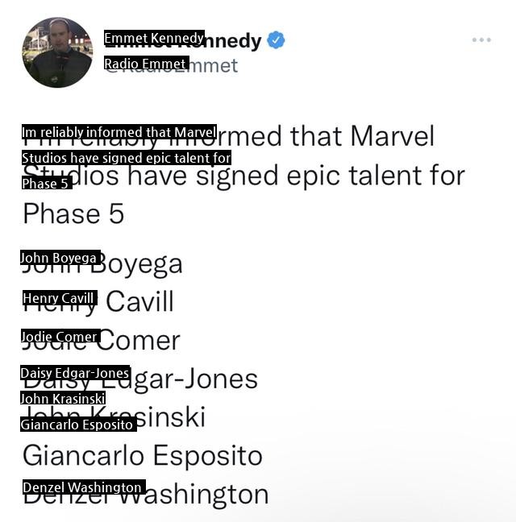Click black caption label "Im reliably informed that Marvel"
Viewport: 516px width, 522px height.
click(119, 132)
